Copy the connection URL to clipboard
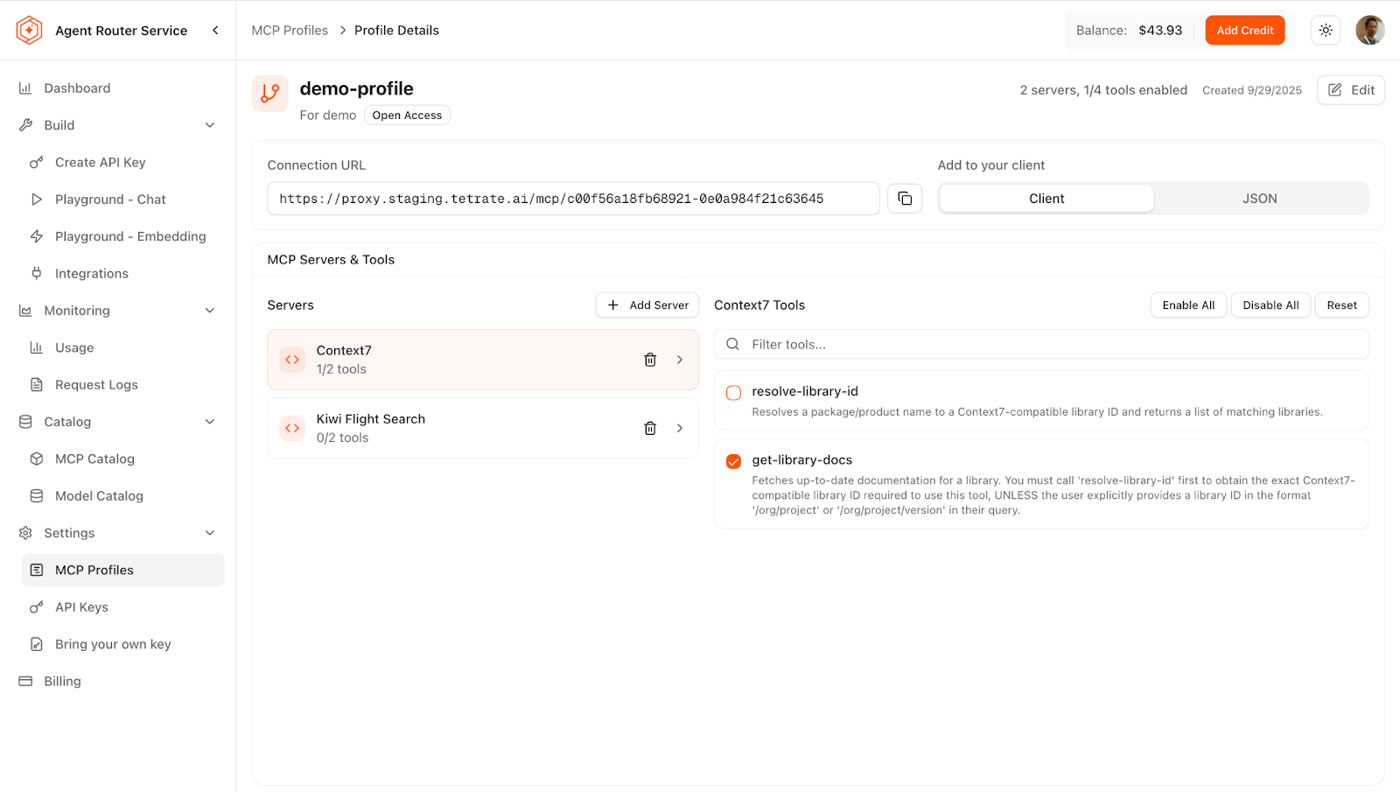 click(905, 199)
